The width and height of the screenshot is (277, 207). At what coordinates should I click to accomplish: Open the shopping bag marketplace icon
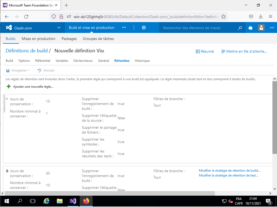[251, 28]
